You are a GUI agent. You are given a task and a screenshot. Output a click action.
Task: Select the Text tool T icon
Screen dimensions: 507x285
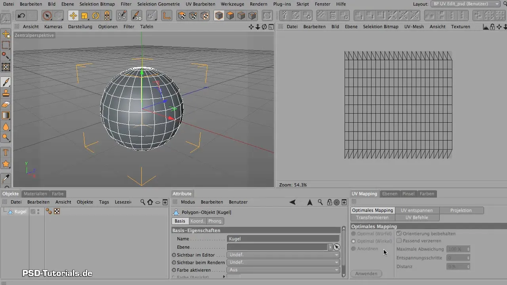click(6, 152)
